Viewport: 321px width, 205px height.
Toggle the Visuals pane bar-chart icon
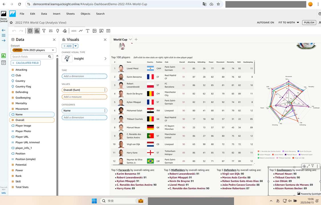pyautogui.click(x=37, y=31)
